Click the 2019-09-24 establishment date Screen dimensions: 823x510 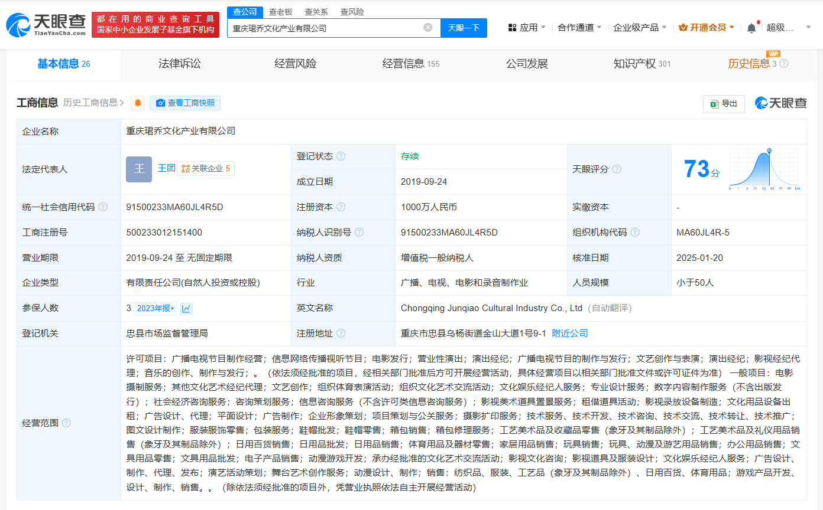tap(424, 182)
